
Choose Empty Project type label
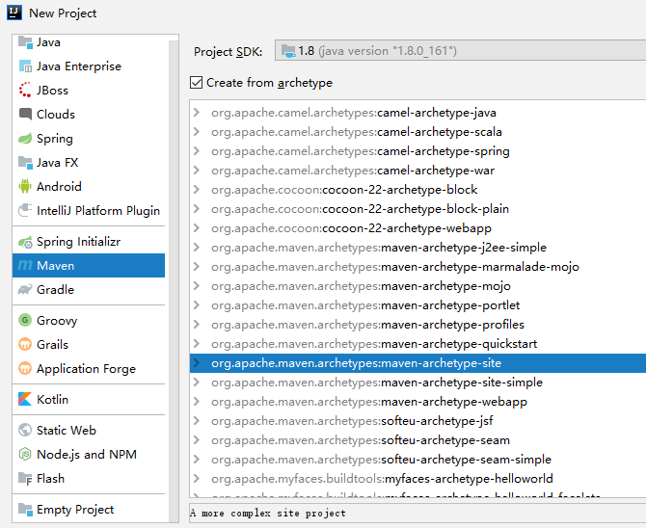tap(75, 510)
